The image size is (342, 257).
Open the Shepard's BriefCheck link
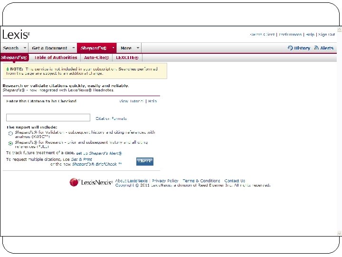97,164
